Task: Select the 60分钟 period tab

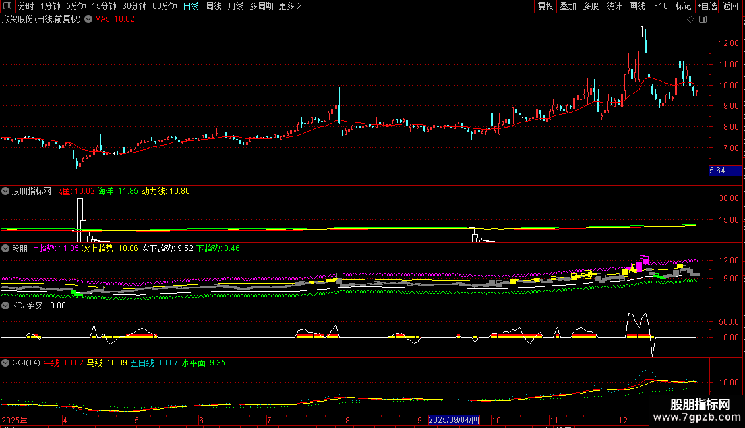Action: tap(165, 7)
